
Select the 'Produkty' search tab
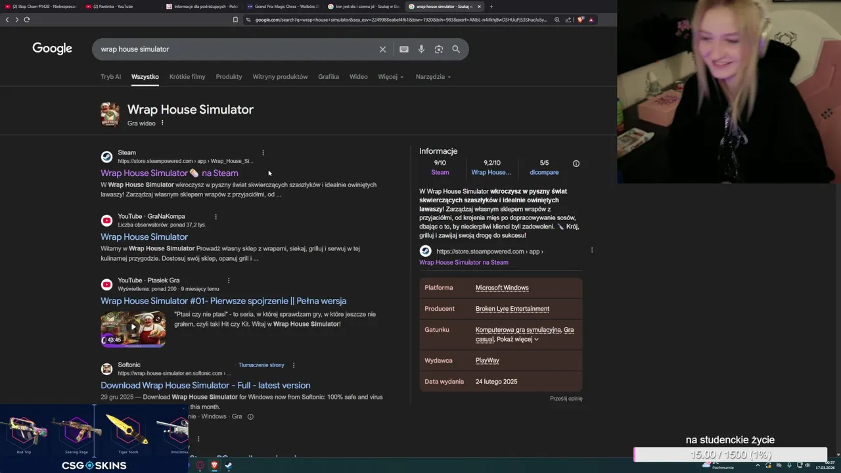(x=229, y=77)
